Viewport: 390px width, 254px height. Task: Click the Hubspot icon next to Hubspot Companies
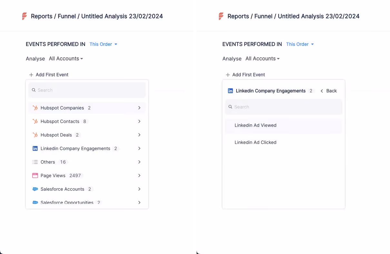coord(35,108)
